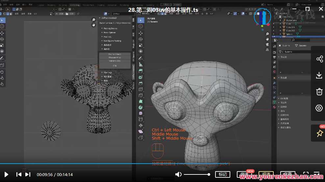
Task: Toggle fullscreen mode in player bar
Action: point(306,174)
